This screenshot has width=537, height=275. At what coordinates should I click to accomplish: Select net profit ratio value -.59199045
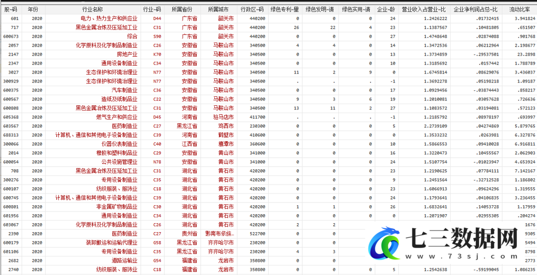pyautogui.click(x=486, y=269)
